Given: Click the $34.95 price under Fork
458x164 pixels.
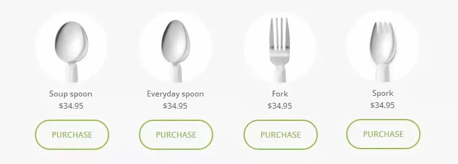Looking at the screenshot, I should coord(279,106).
